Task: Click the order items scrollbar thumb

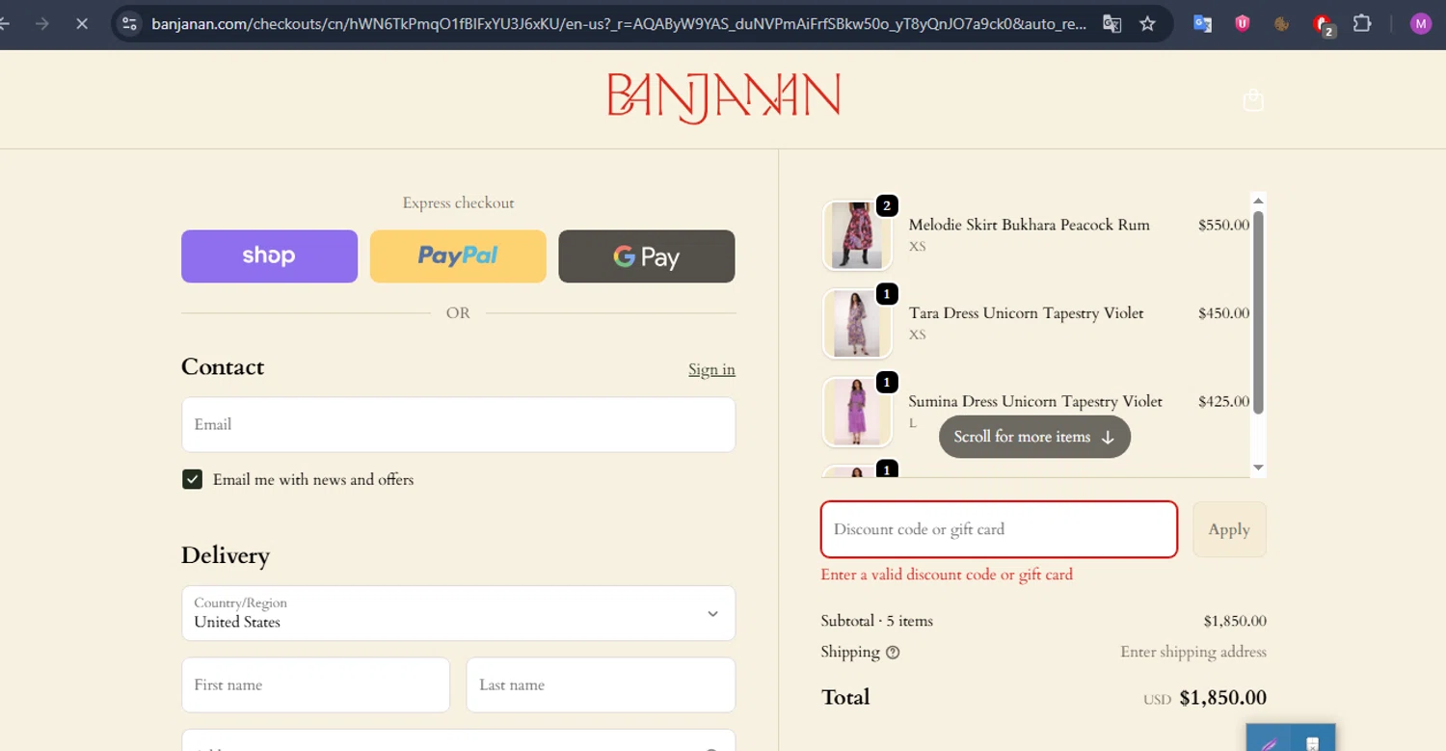Action: coord(1258,311)
